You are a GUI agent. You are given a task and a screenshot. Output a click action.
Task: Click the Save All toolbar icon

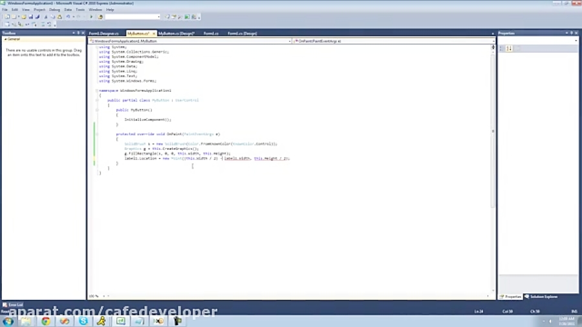38,17
